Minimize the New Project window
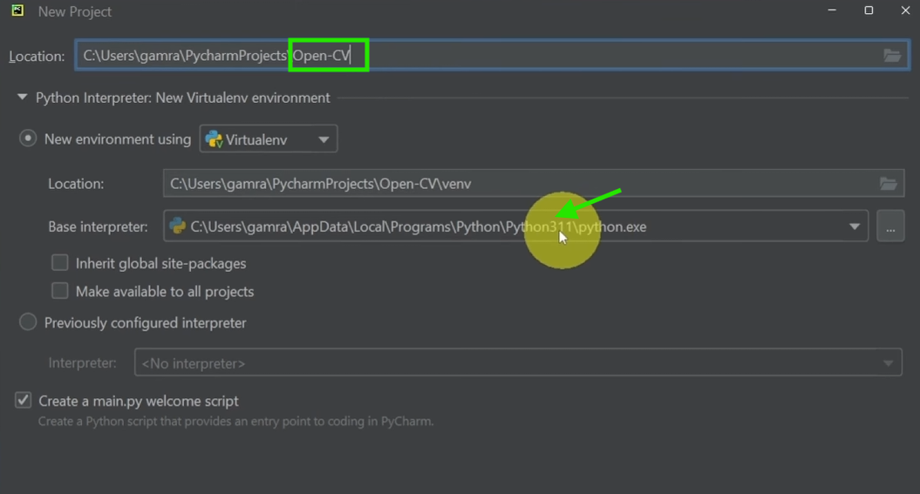Image resolution: width=920 pixels, height=494 pixels. coord(832,10)
